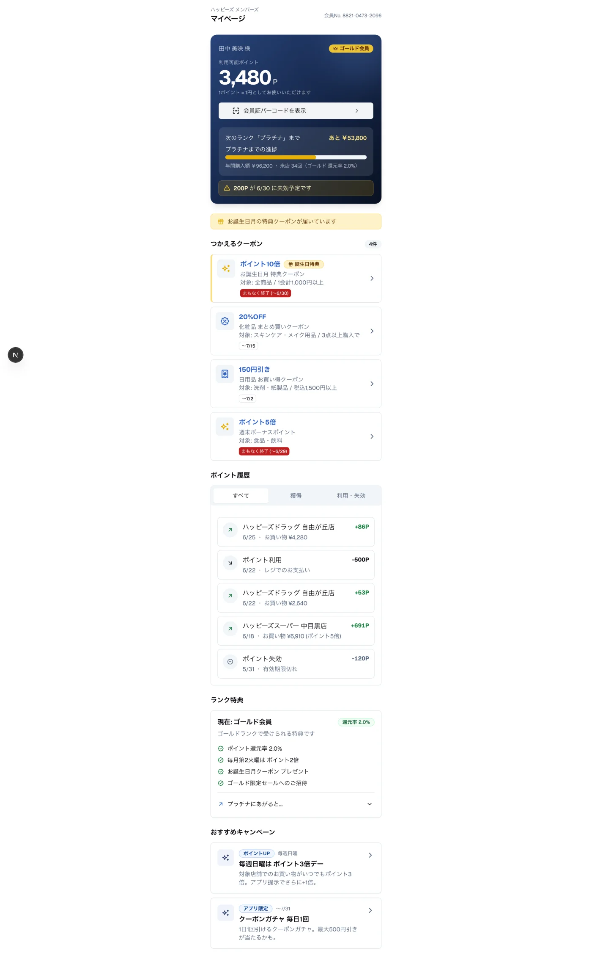Click the ~7/2 expiry tag

coord(248,398)
